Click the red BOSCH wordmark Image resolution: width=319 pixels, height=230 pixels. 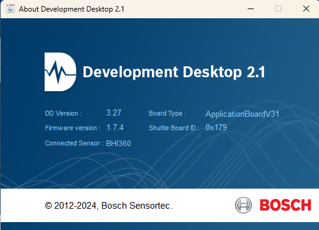pos(285,205)
